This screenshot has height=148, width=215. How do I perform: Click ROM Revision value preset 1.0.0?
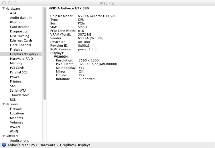click(x=87, y=49)
